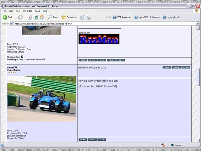201x151 pixels.
Task: Open the View menu
Action: point(18,11)
